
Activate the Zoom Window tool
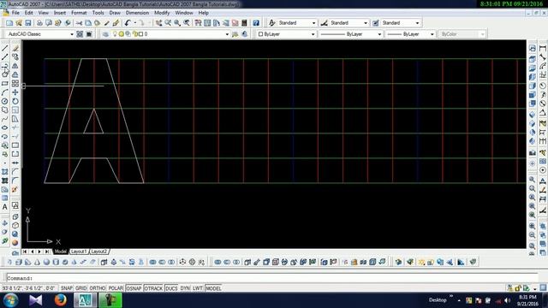click(177, 23)
